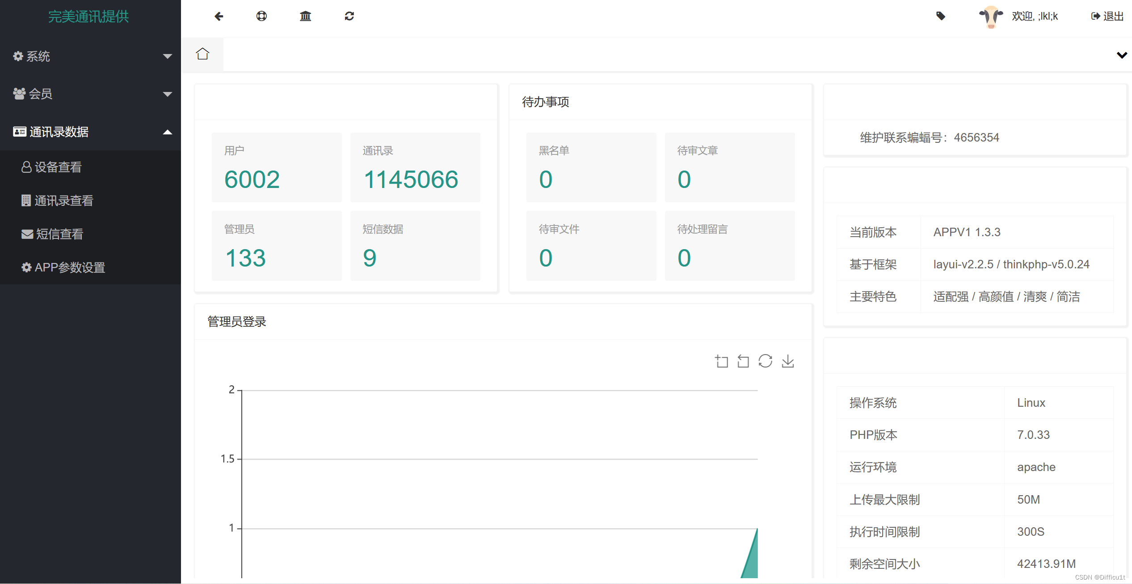
Task: Open 短信查看 in the sidebar
Action: tap(59, 234)
